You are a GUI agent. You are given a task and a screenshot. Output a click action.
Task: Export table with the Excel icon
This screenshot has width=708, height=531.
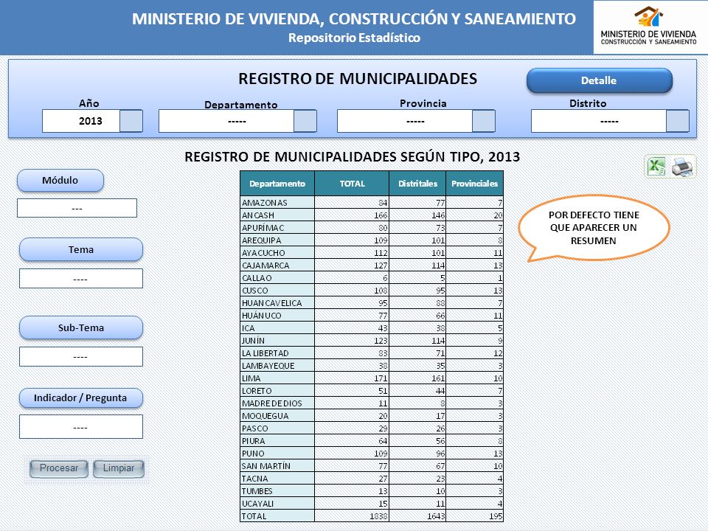656,167
